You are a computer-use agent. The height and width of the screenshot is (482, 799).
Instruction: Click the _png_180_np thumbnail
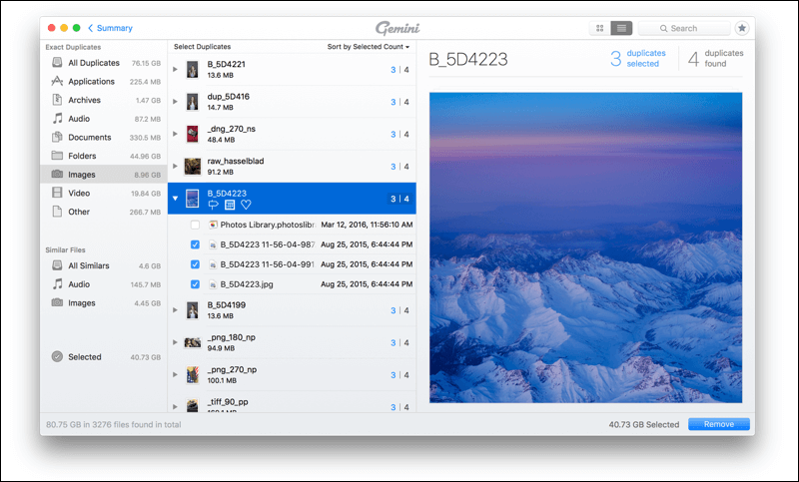(x=192, y=342)
